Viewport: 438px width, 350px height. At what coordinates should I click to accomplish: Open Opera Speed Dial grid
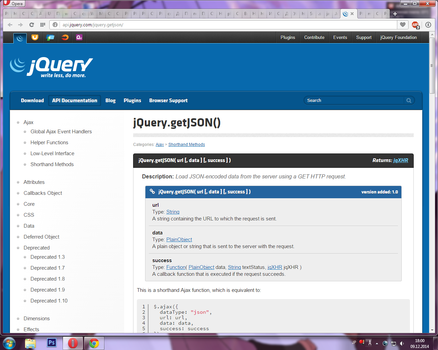(x=43, y=25)
